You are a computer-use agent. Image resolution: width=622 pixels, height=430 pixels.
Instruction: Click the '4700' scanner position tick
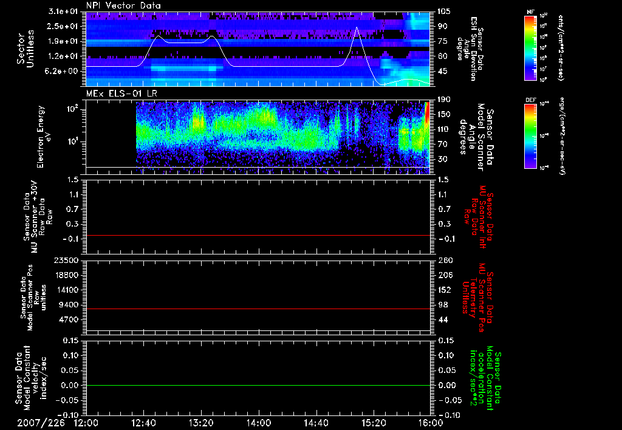[x=70, y=319]
